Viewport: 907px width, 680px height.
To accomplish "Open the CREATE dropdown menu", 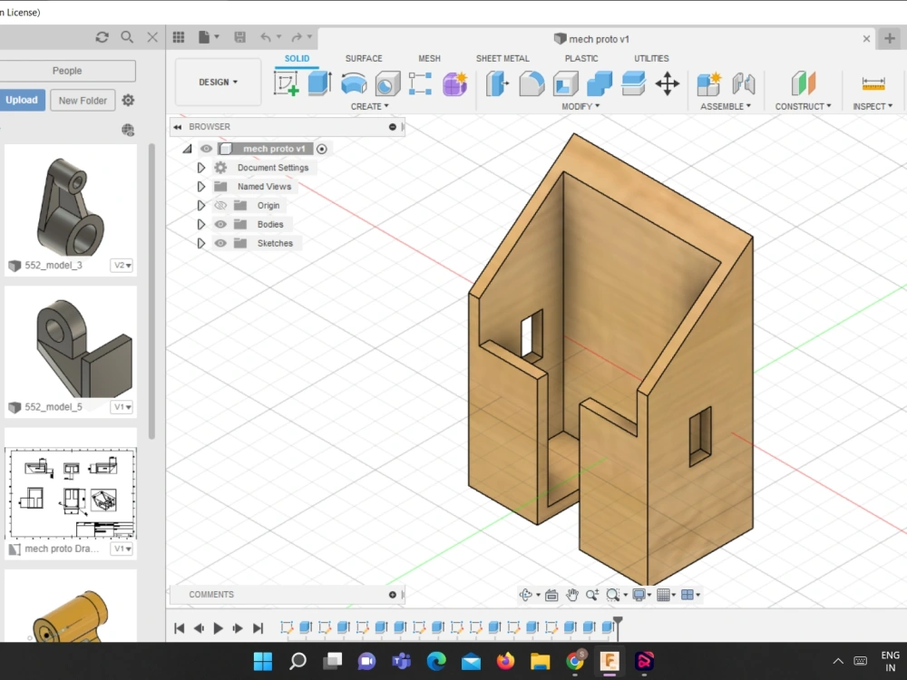I will coord(370,106).
